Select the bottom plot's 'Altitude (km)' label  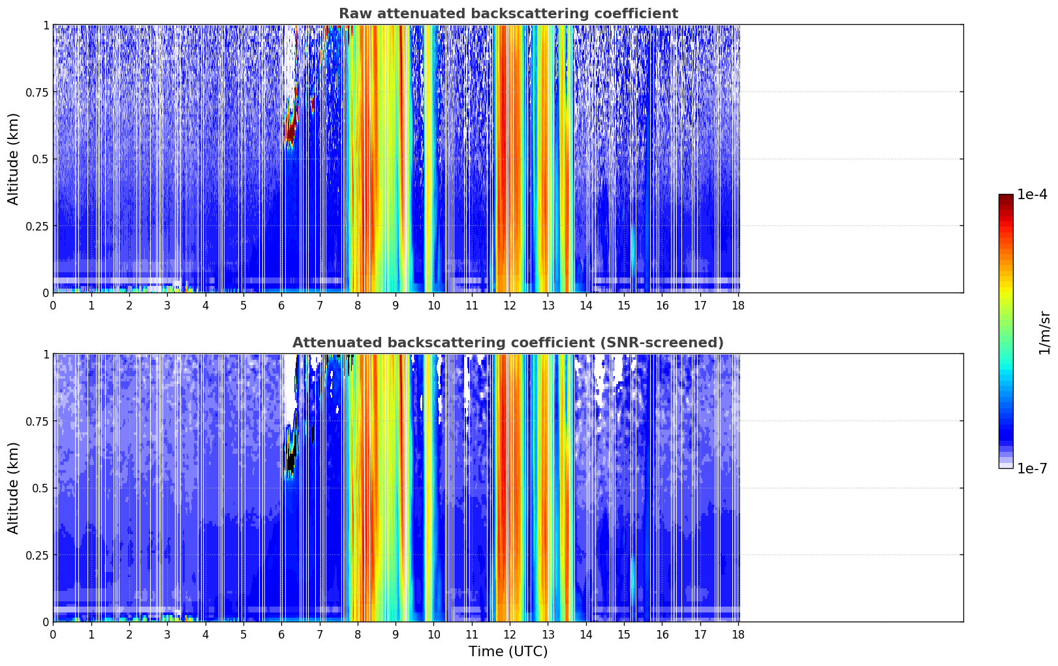pyautogui.click(x=14, y=488)
